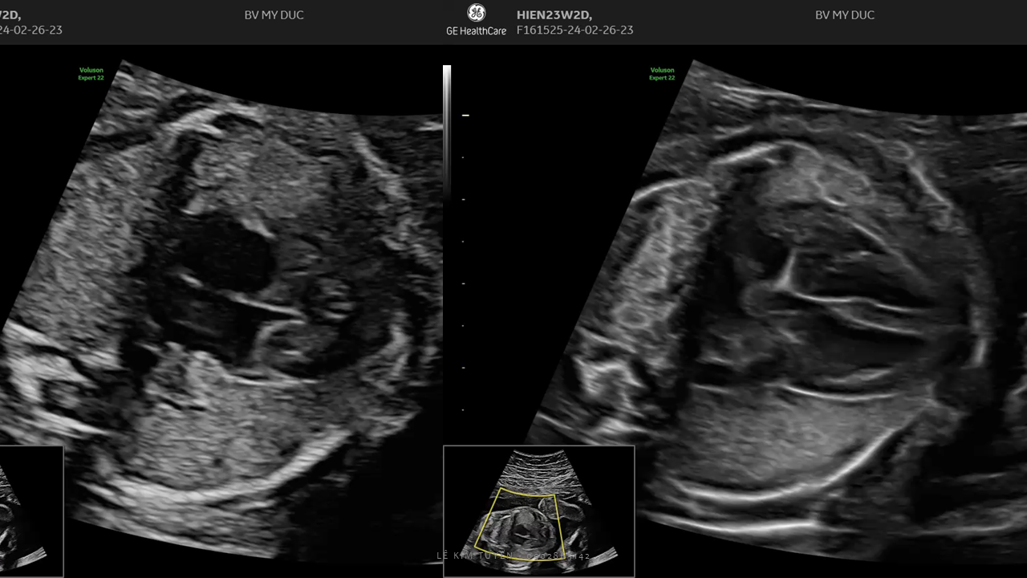Viewport: 1027px width, 578px height.
Task: Click the GE HealthCare wordmark text
Action: (x=476, y=31)
